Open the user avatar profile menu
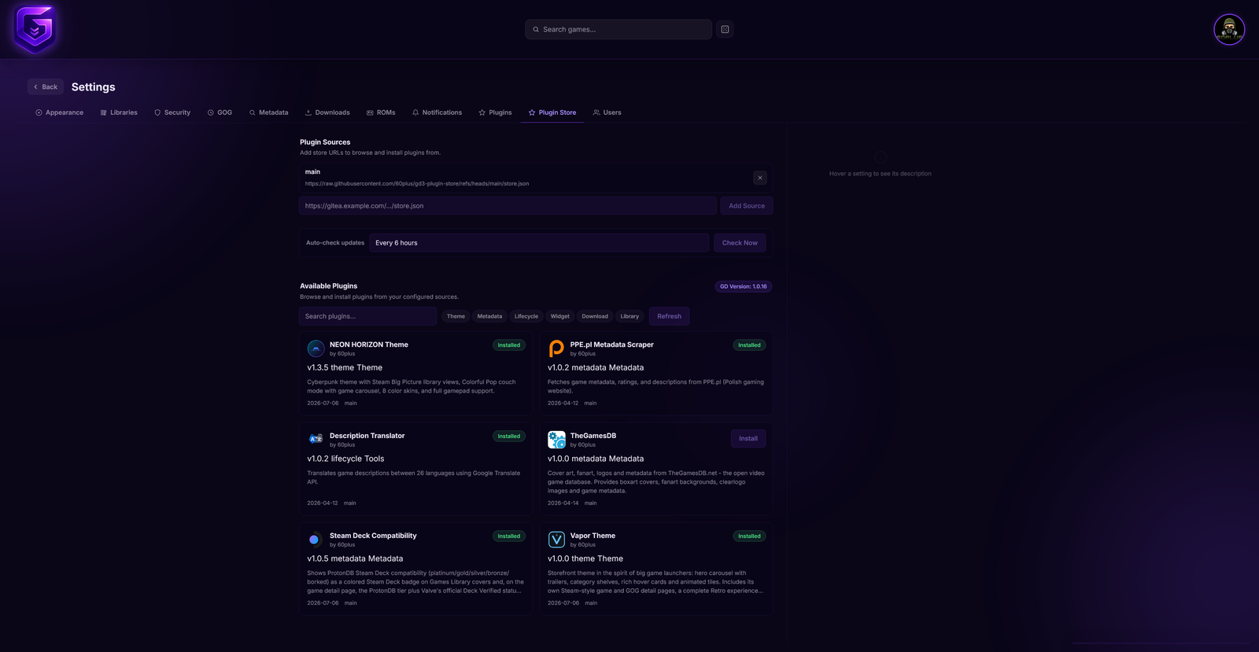The height and width of the screenshot is (652, 1259). tap(1229, 30)
